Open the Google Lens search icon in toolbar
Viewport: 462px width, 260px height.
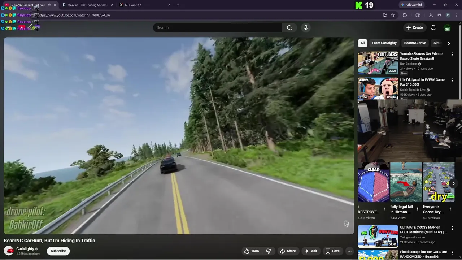(418, 15)
